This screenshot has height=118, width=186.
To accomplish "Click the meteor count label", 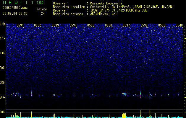I will [42, 9].
